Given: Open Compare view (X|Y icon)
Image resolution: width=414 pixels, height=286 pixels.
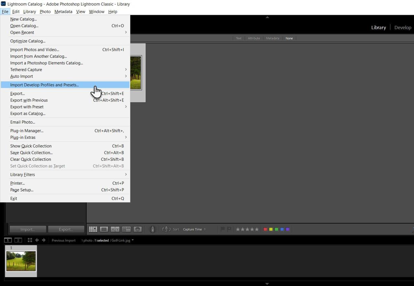Looking at the screenshot, I should point(115,229).
